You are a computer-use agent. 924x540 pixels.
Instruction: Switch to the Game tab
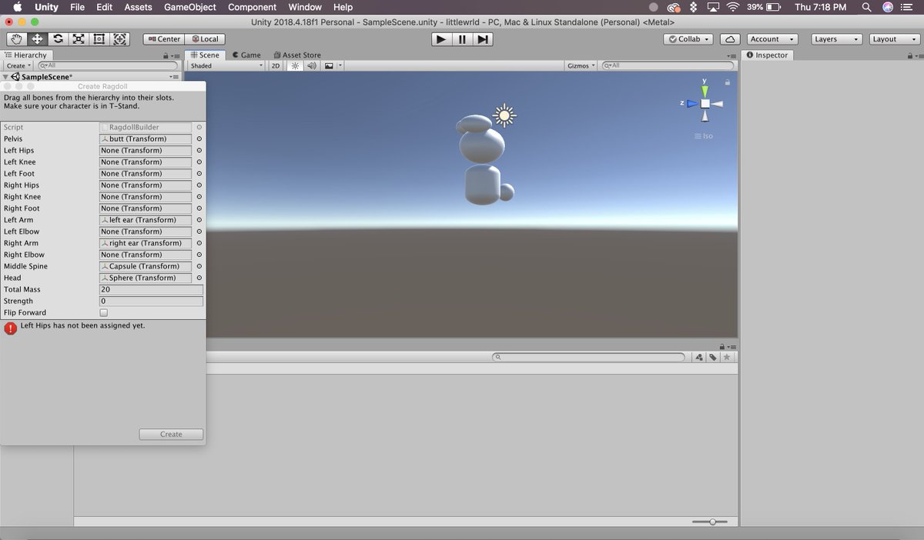pyautogui.click(x=246, y=55)
